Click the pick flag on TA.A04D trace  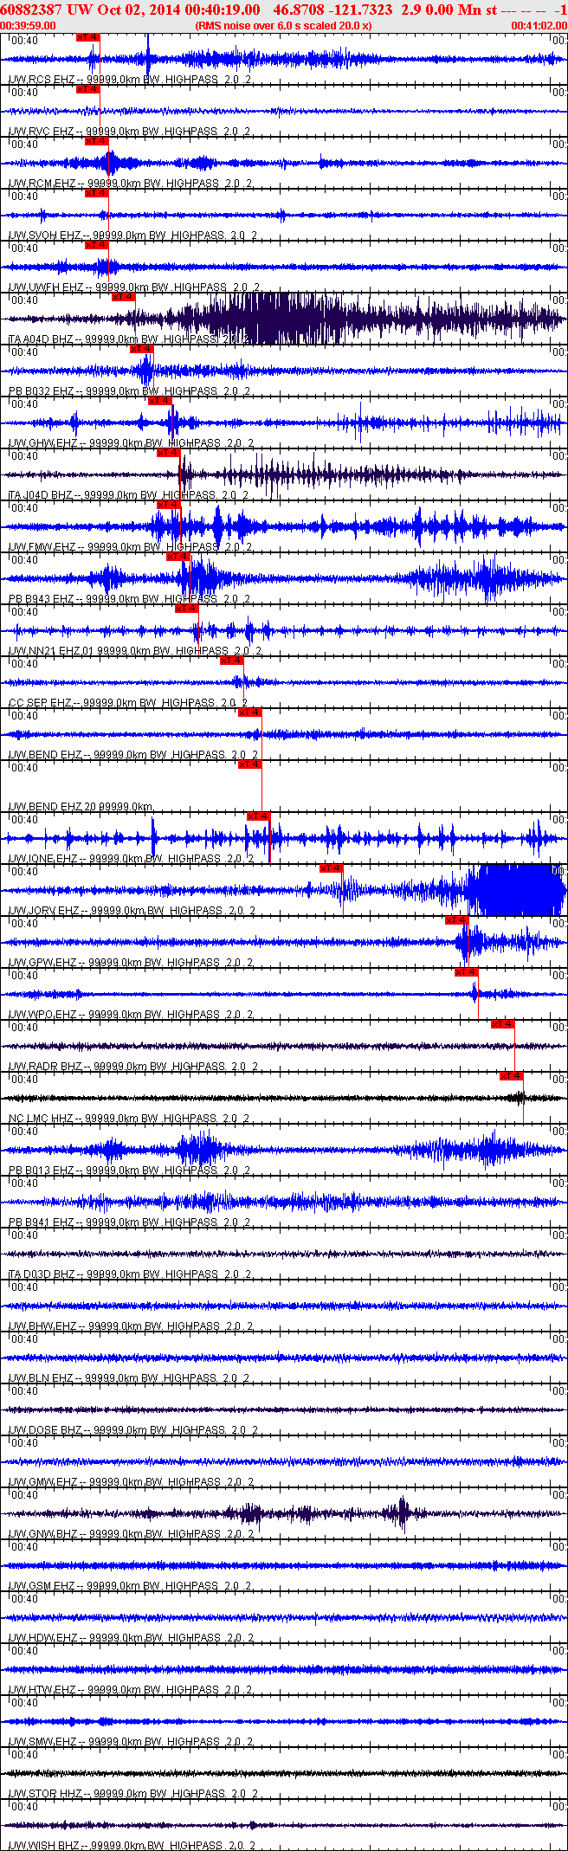pyautogui.click(x=124, y=297)
